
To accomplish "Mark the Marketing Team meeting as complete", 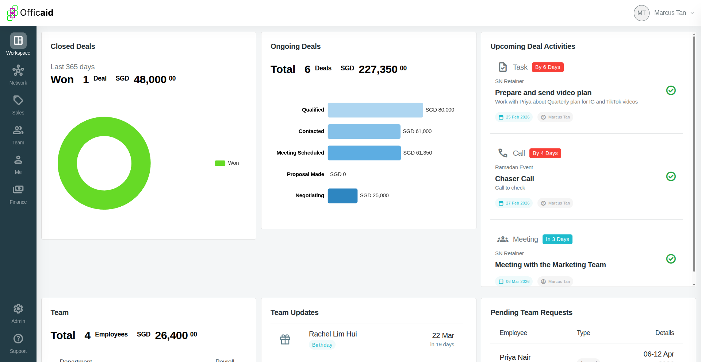I will coord(671,259).
